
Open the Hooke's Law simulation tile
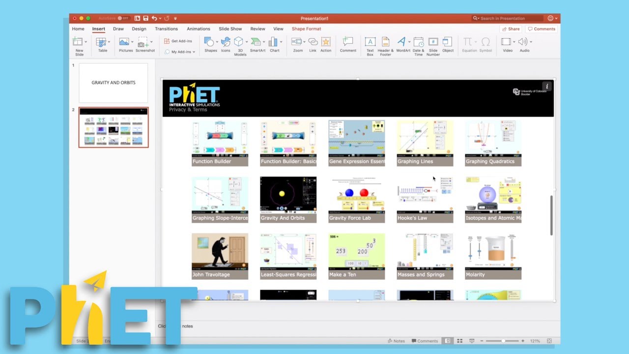pos(425,200)
